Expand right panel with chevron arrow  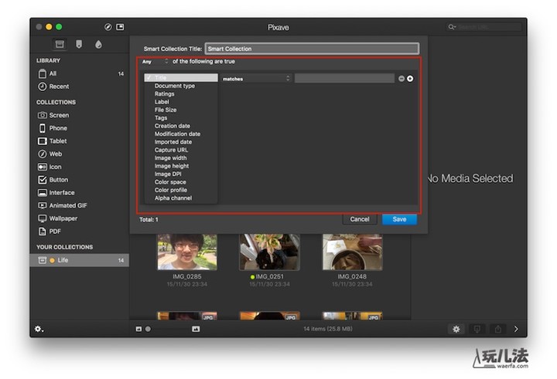516,329
